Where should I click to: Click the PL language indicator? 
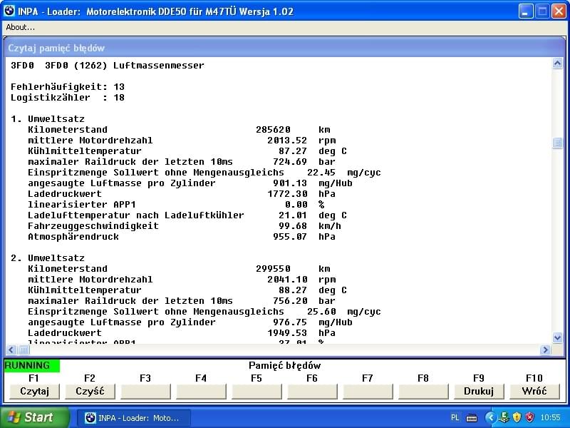tap(455, 417)
